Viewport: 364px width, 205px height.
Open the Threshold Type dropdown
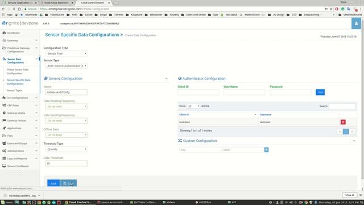tap(67, 149)
